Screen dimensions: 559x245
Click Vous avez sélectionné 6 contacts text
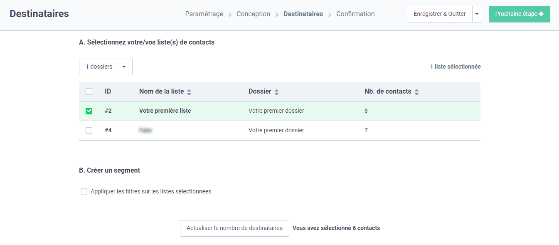tap(336, 228)
